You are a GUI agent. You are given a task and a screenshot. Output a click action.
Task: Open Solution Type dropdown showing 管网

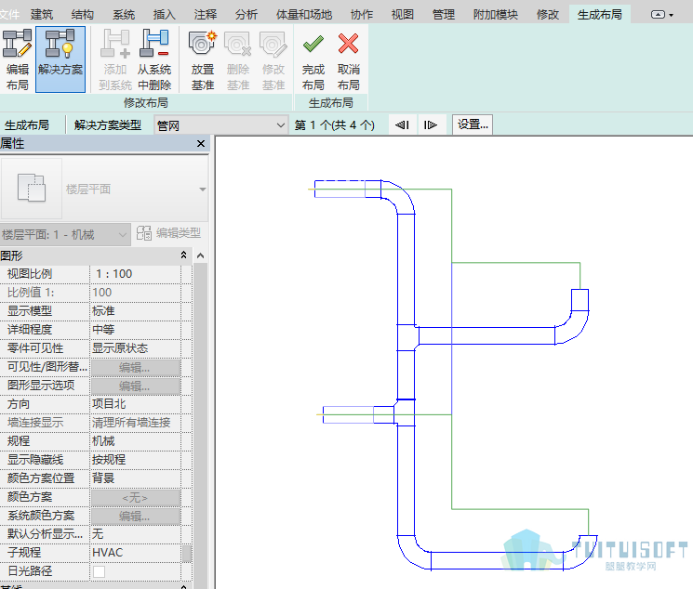click(220, 125)
